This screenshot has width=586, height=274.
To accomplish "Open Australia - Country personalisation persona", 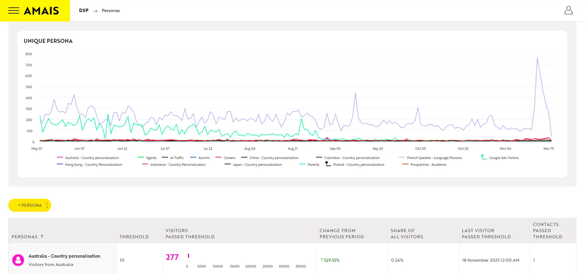I will 64,256.
